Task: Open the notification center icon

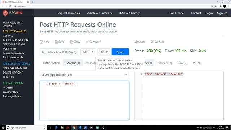Action: 227,127
